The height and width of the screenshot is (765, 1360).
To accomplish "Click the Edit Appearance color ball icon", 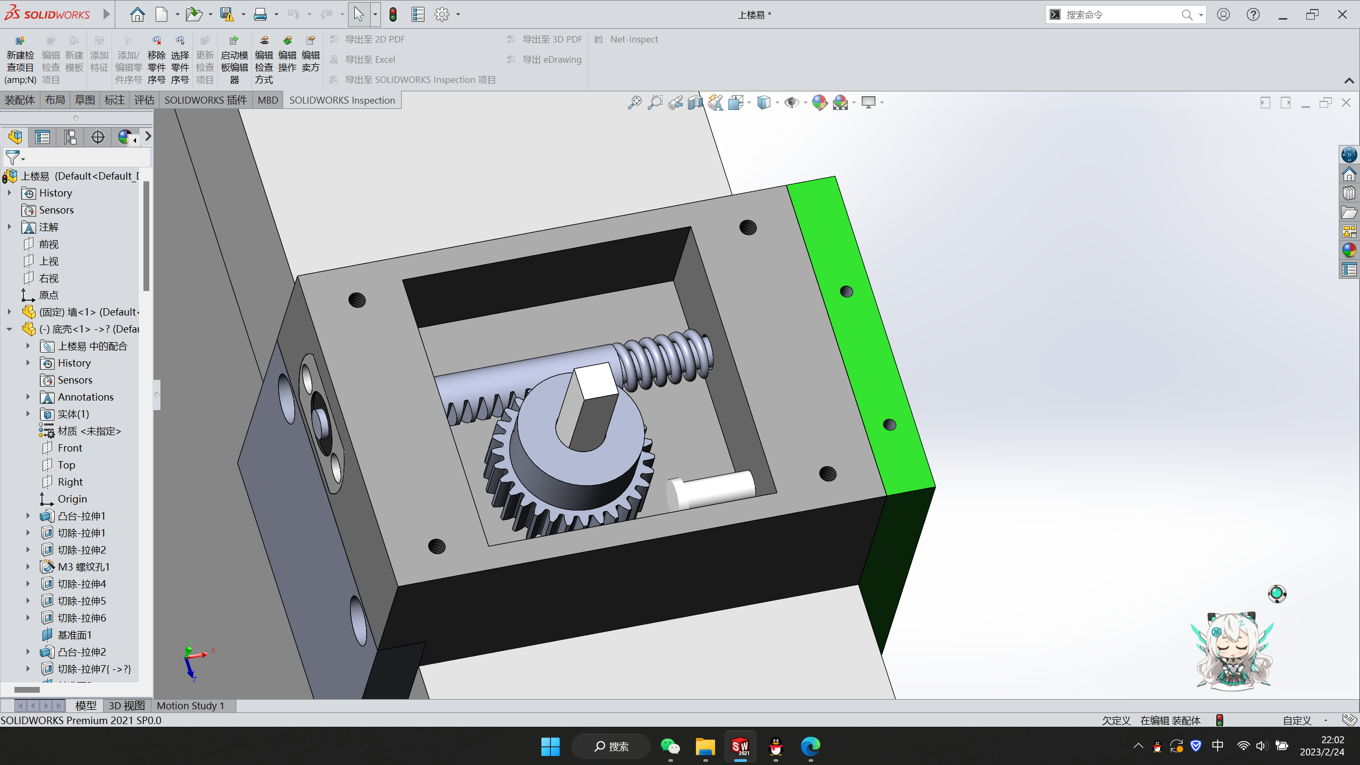I will (819, 103).
